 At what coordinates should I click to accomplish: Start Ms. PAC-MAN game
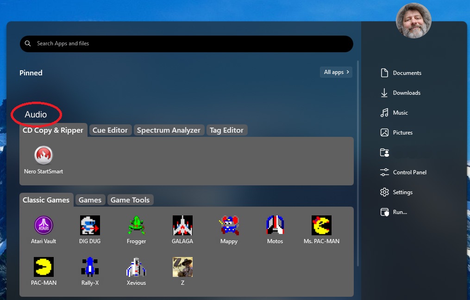(321, 230)
